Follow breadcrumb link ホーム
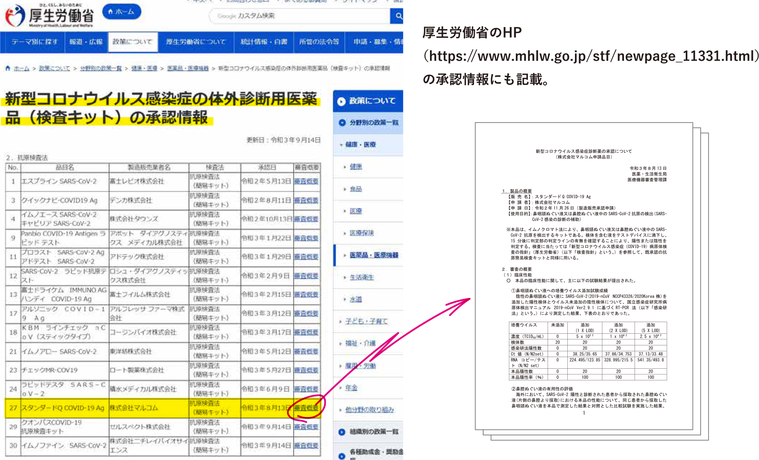This screenshot has width=759, height=460. point(21,69)
